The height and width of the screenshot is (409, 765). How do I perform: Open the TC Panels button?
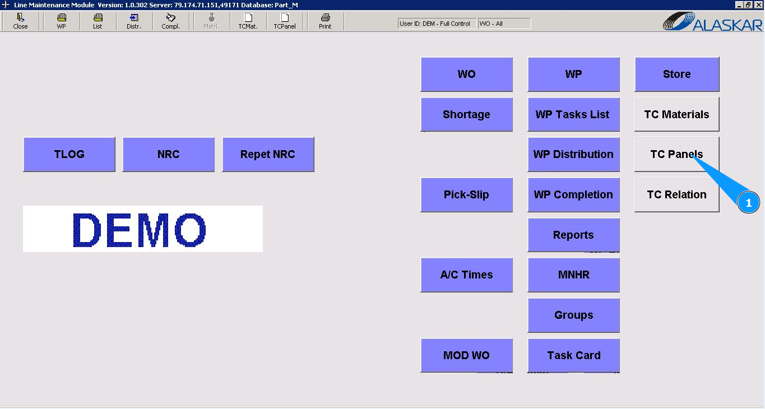[676, 154]
